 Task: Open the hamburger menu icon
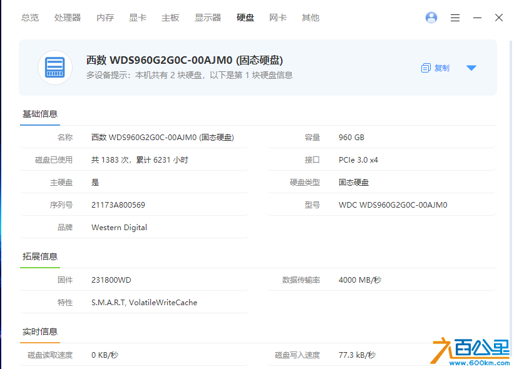point(455,18)
